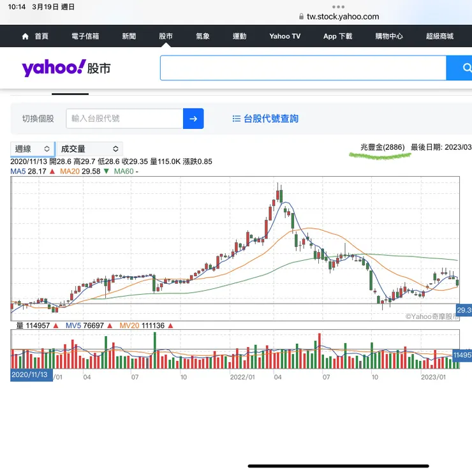Image resolution: width=472 pixels, height=472 pixels.
Task: Go to 電子信箱 in the nav bar
Action: 85,36
